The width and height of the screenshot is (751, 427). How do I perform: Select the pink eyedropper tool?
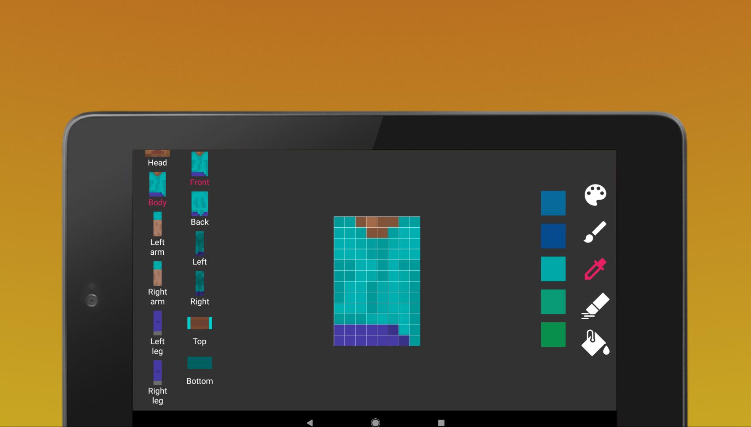pos(595,269)
